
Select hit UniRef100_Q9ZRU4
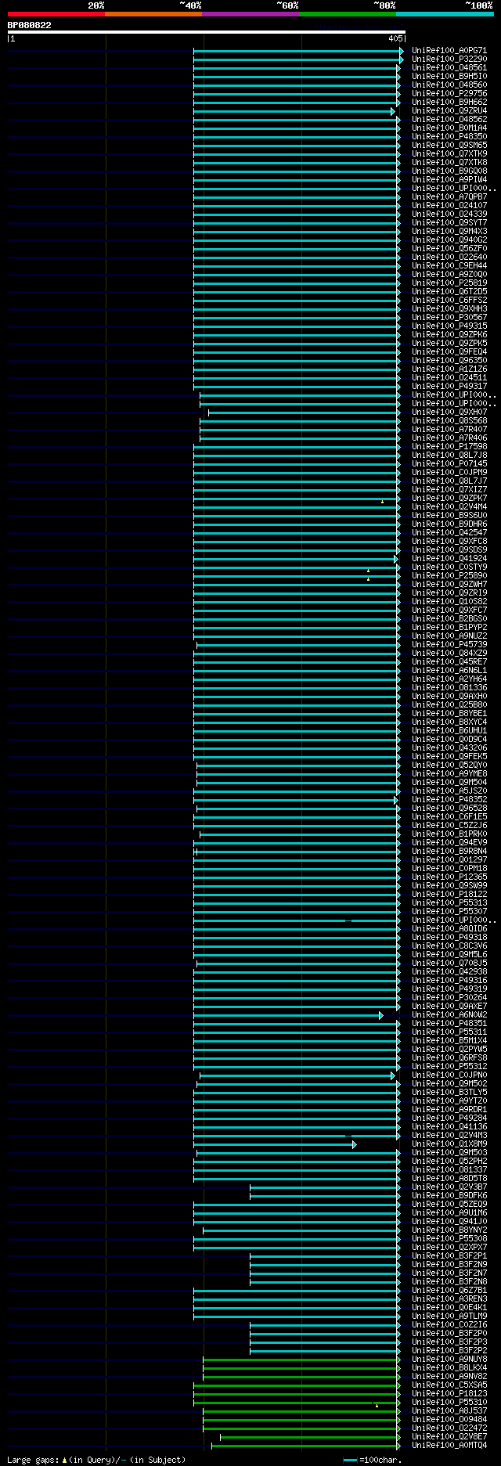tap(449, 111)
